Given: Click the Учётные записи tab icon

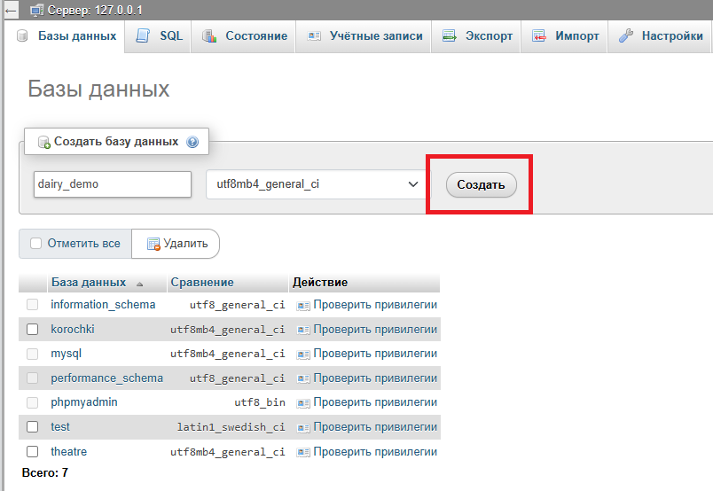Looking at the screenshot, I should (x=314, y=36).
